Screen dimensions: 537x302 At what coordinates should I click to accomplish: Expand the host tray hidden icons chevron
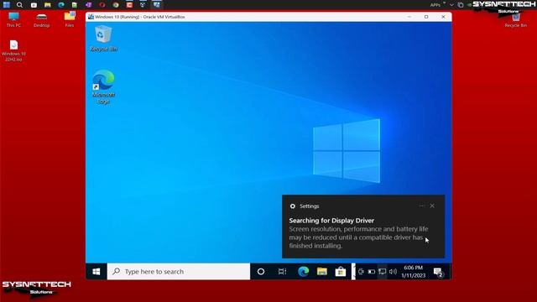[x=451, y=5]
